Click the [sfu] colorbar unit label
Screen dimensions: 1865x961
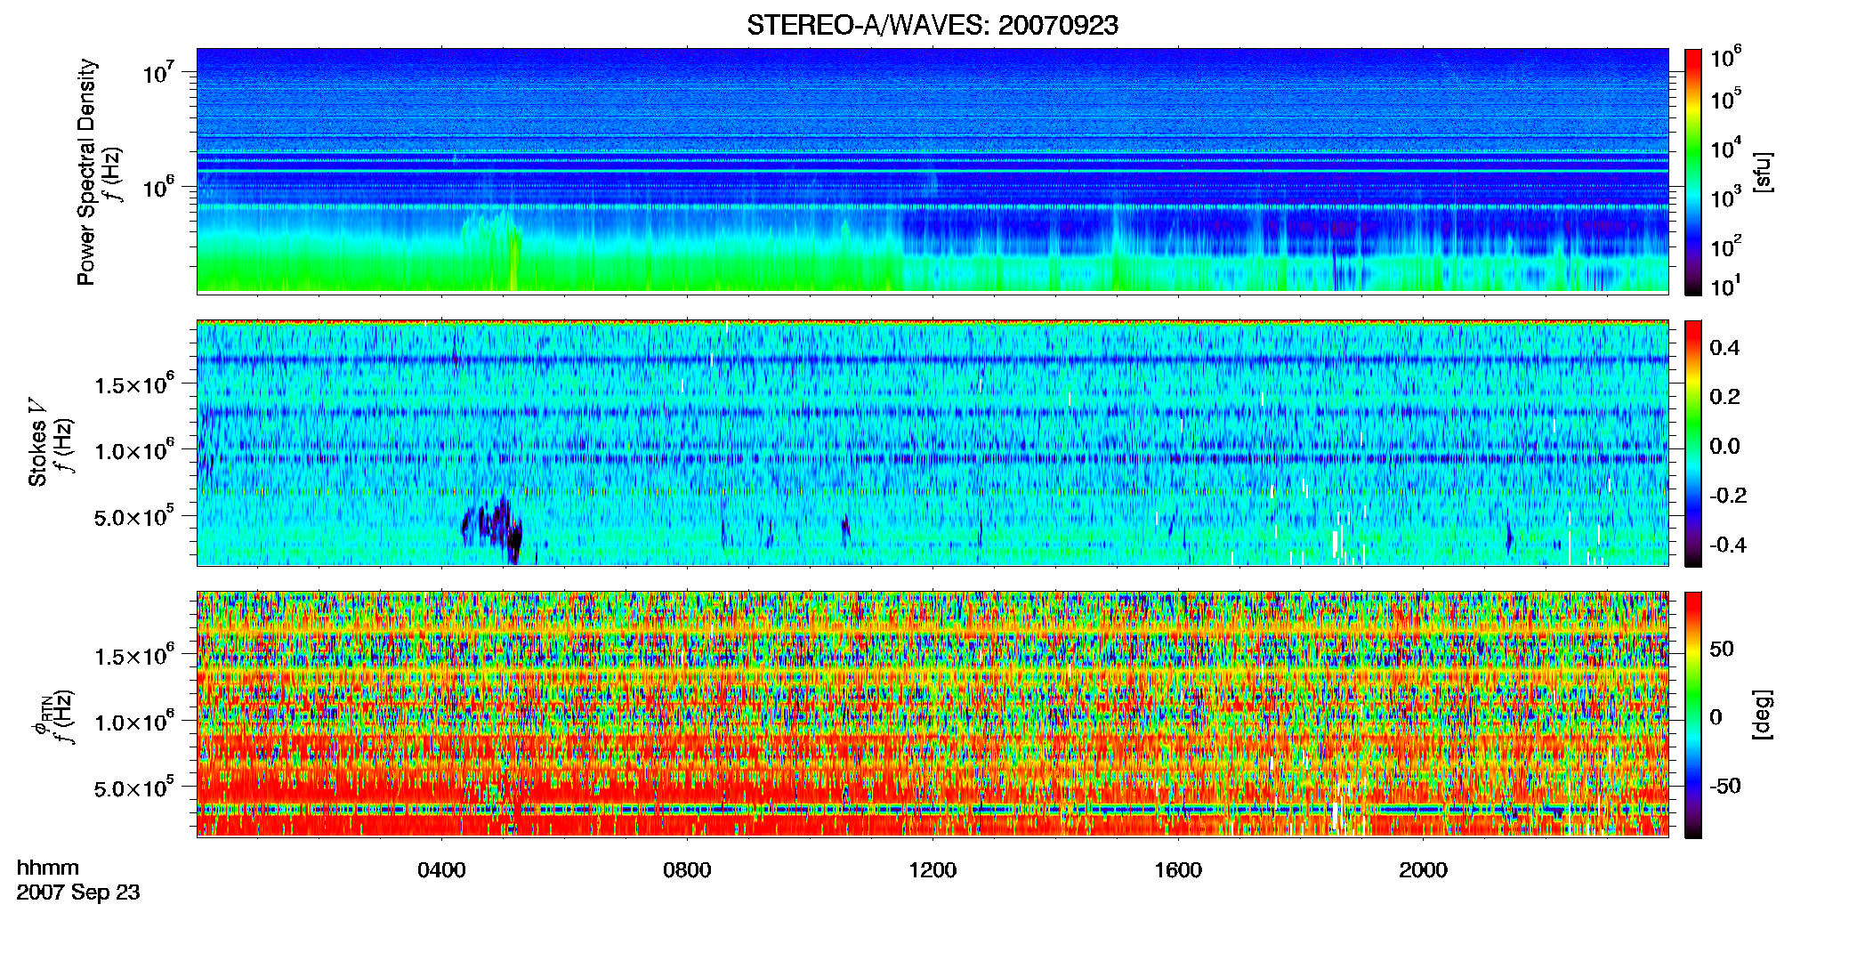tap(1762, 172)
